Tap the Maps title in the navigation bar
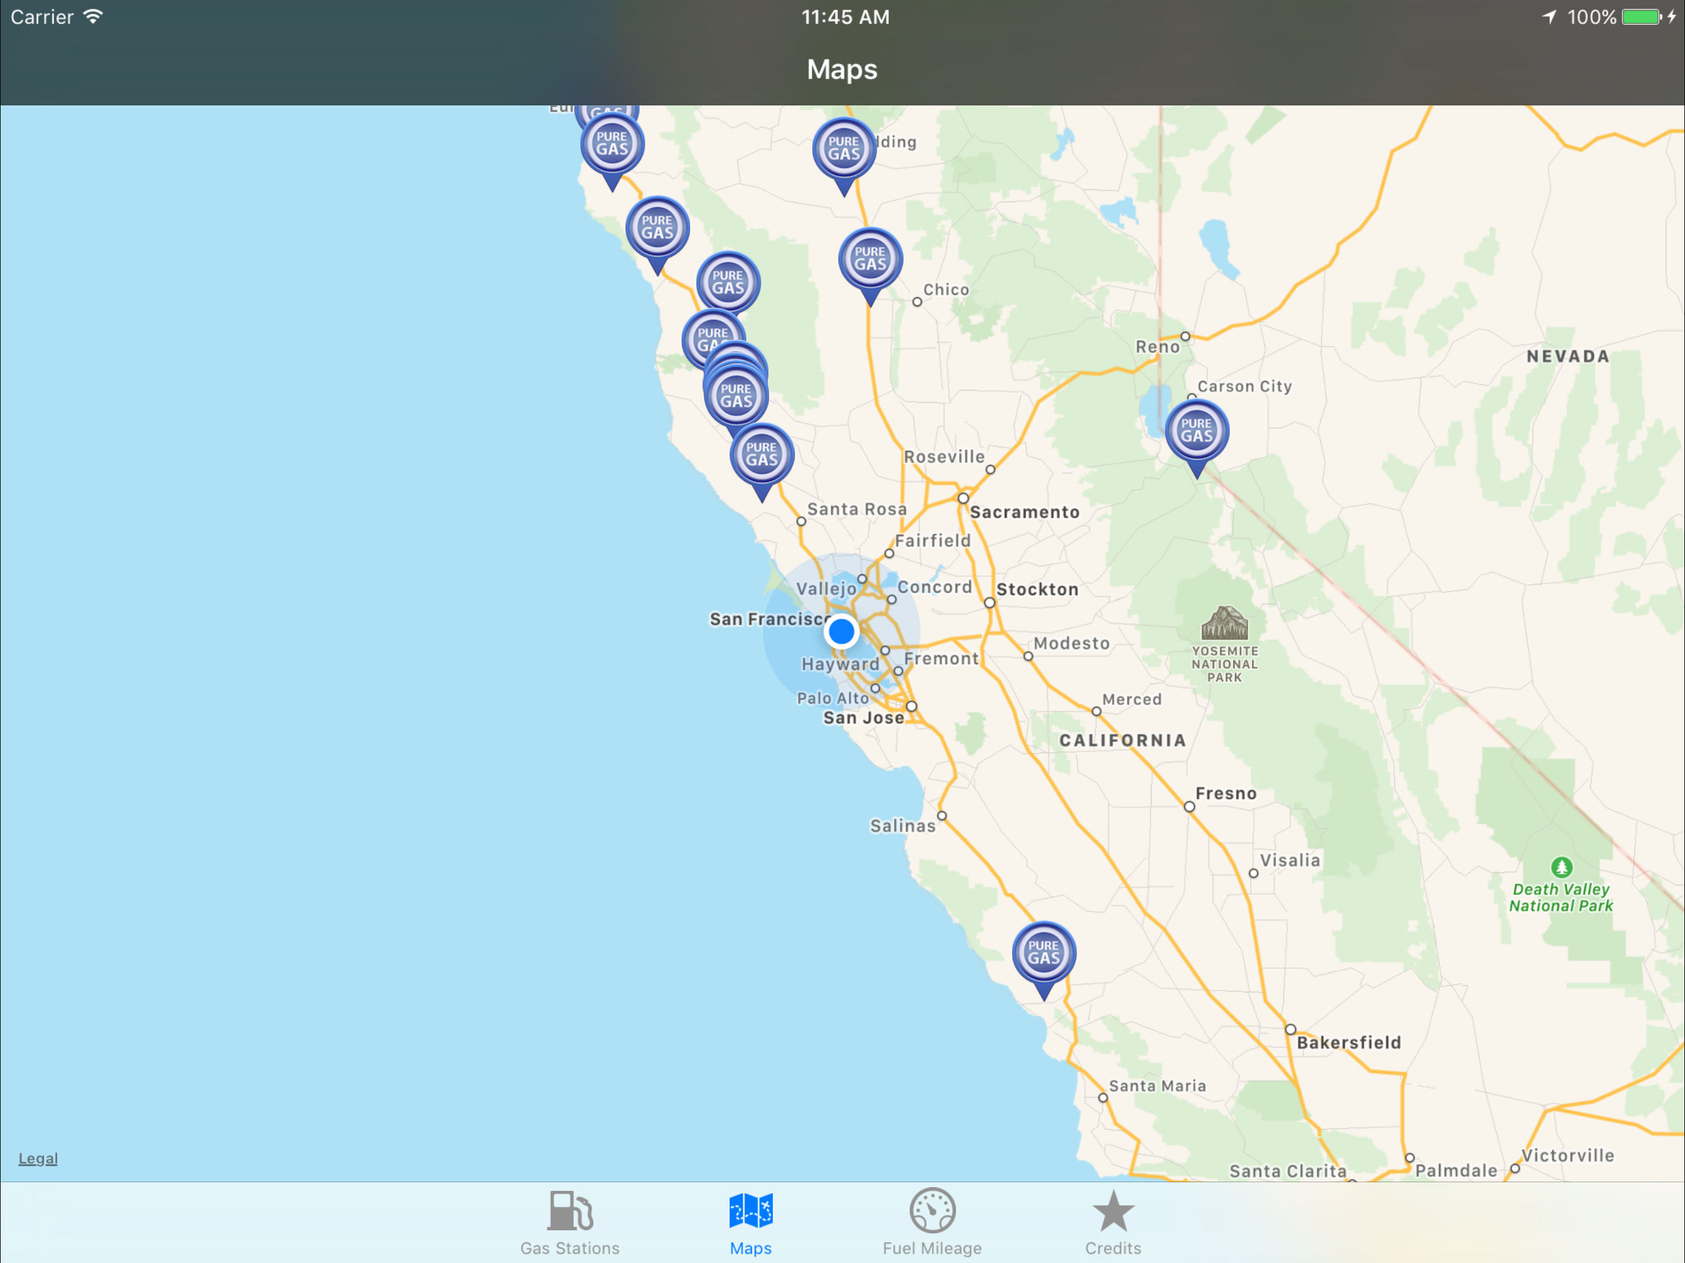 coord(842,69)
